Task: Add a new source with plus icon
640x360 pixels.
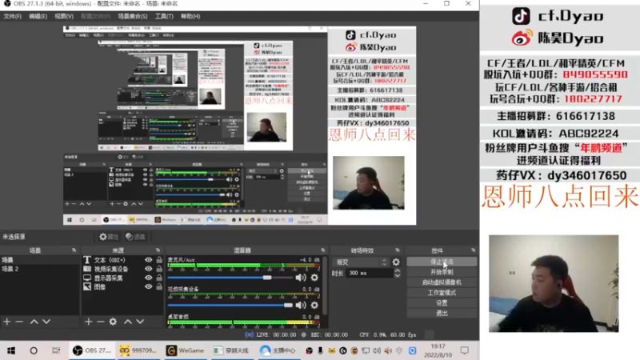Action: pos(89,322)
